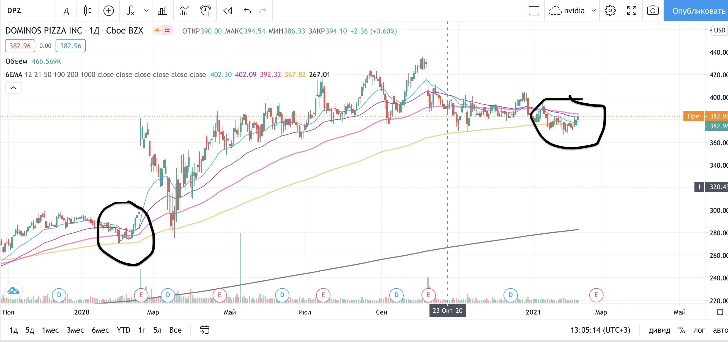Select the 1мес time range

pos(50,330)
